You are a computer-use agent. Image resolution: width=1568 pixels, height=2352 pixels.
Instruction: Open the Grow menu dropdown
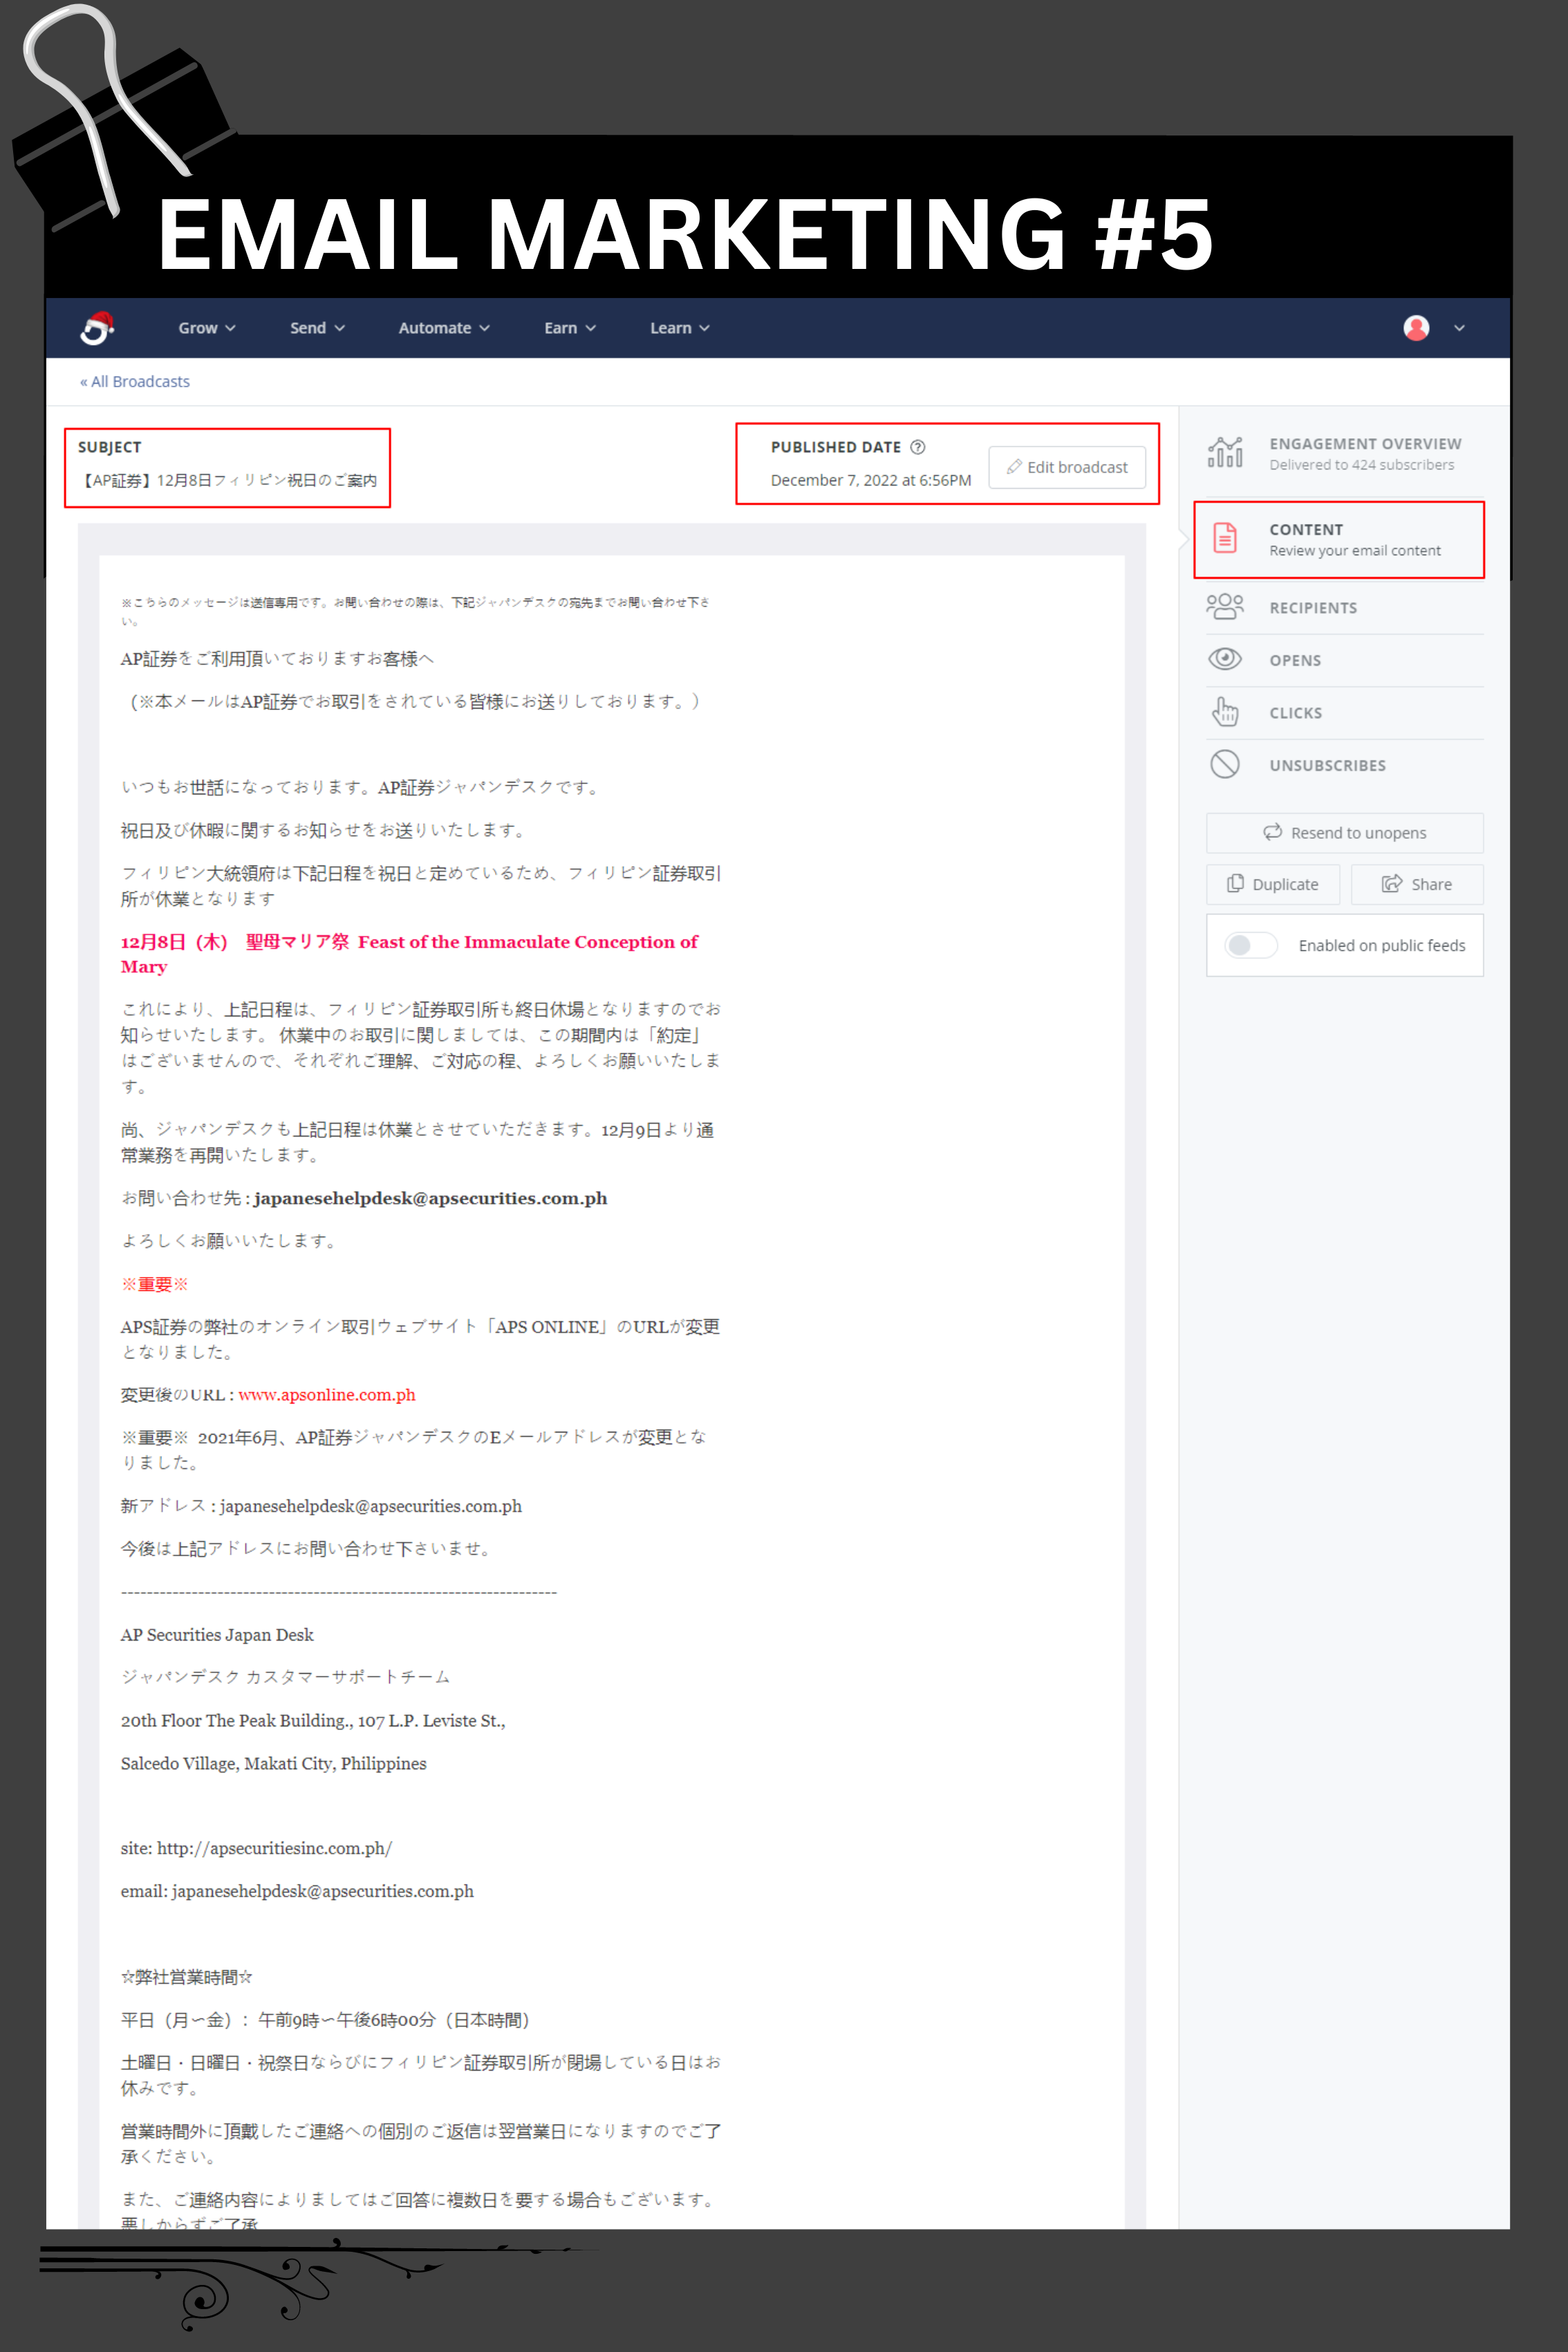point(206,327)
